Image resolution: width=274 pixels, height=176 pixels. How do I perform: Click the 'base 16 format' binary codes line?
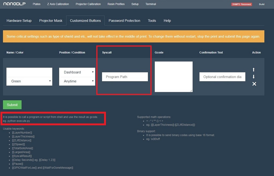pos(180,135)
